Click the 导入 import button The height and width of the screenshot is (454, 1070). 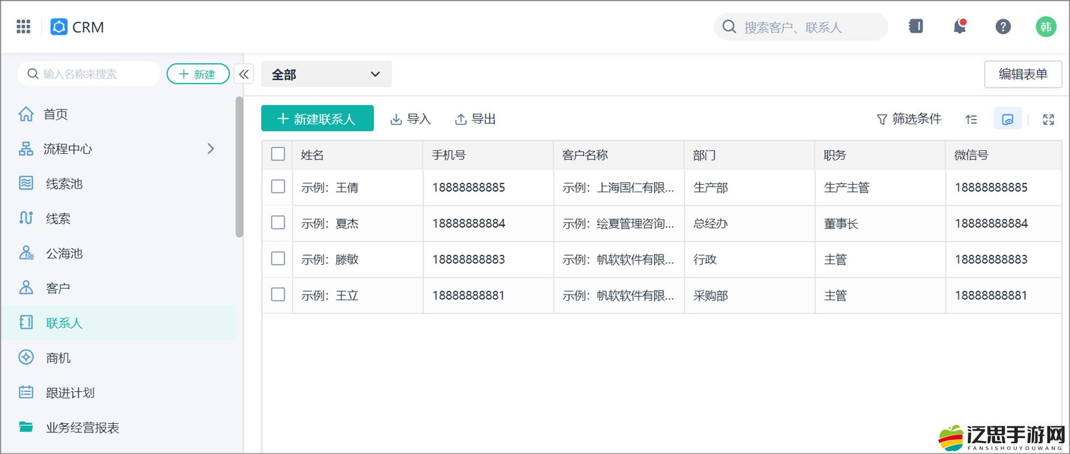click(410, 119)
